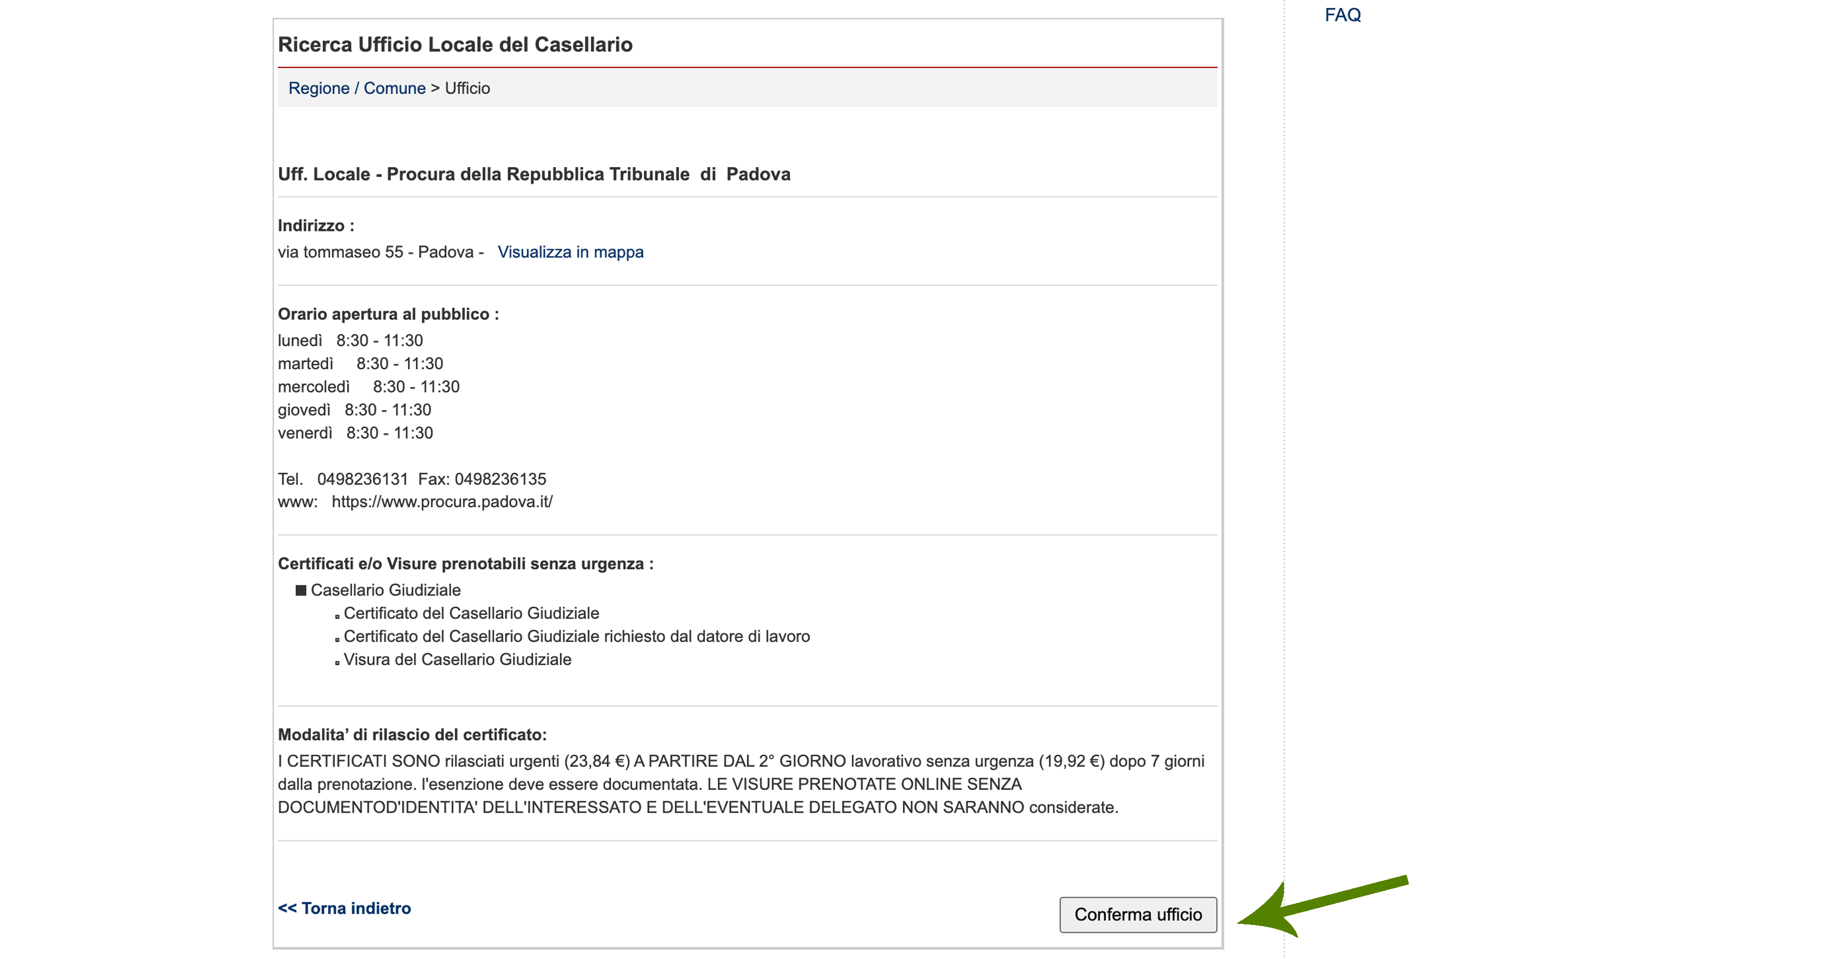The width and height of the screenshot is (1831, 959).
Task: Click the fax number 0498236135
Action: [501, 479]
